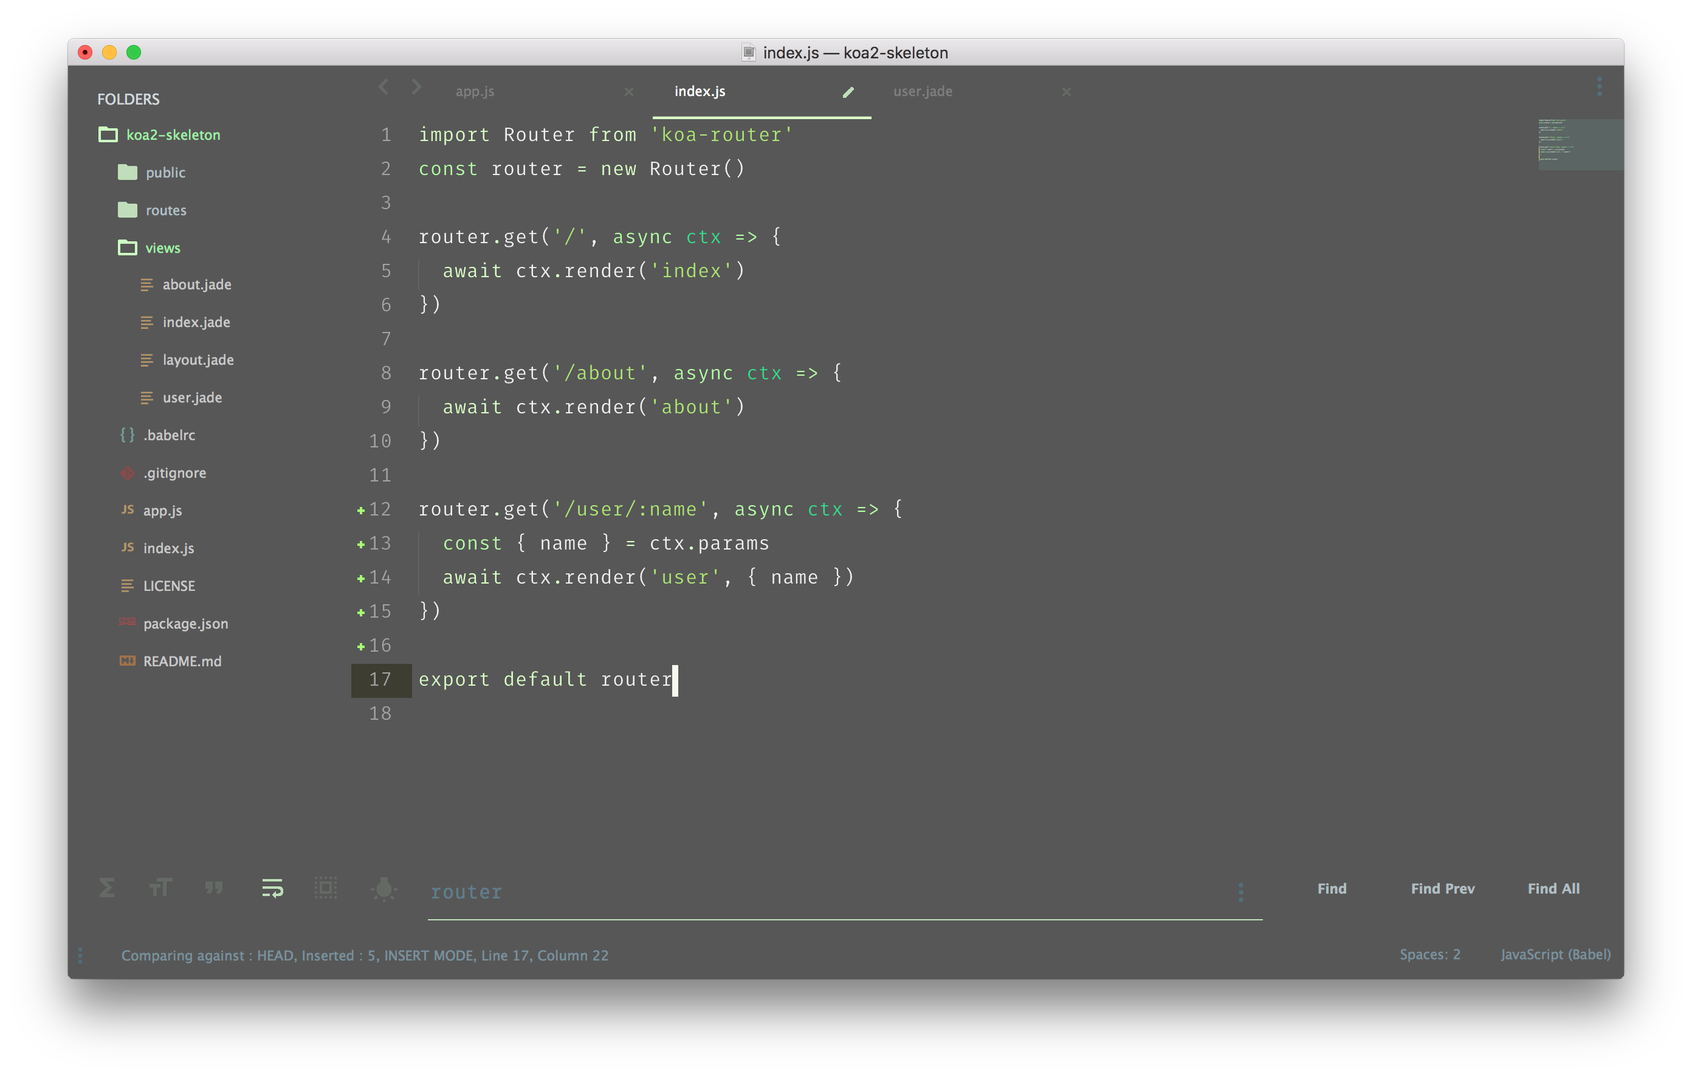The image size is (1692, 1076).
Task: Switch to the app.js tab
Action: point(475,91)
